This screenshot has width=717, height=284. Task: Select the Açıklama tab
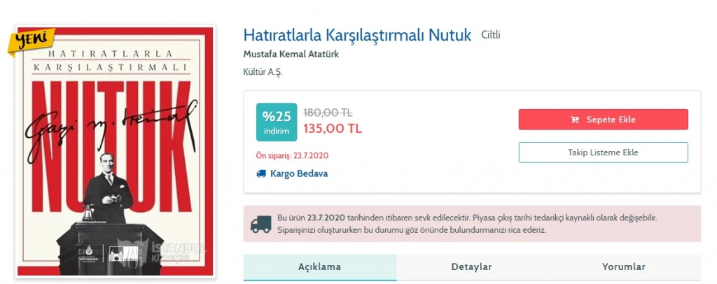point(319,267)
